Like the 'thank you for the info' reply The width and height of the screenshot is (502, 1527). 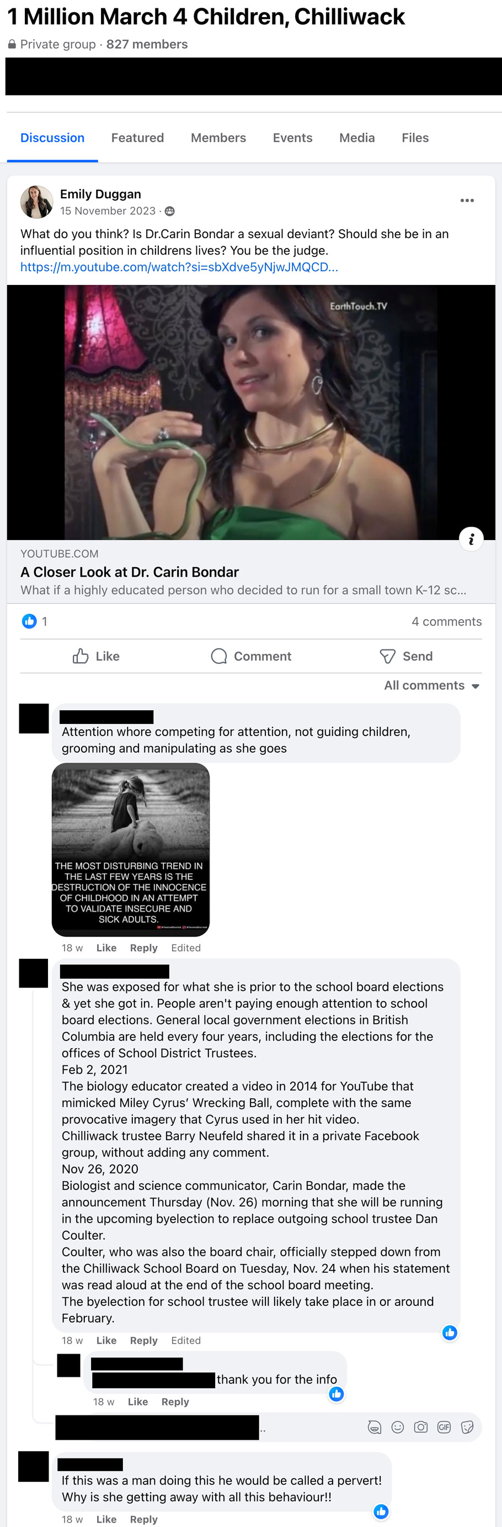[138, 1401]
